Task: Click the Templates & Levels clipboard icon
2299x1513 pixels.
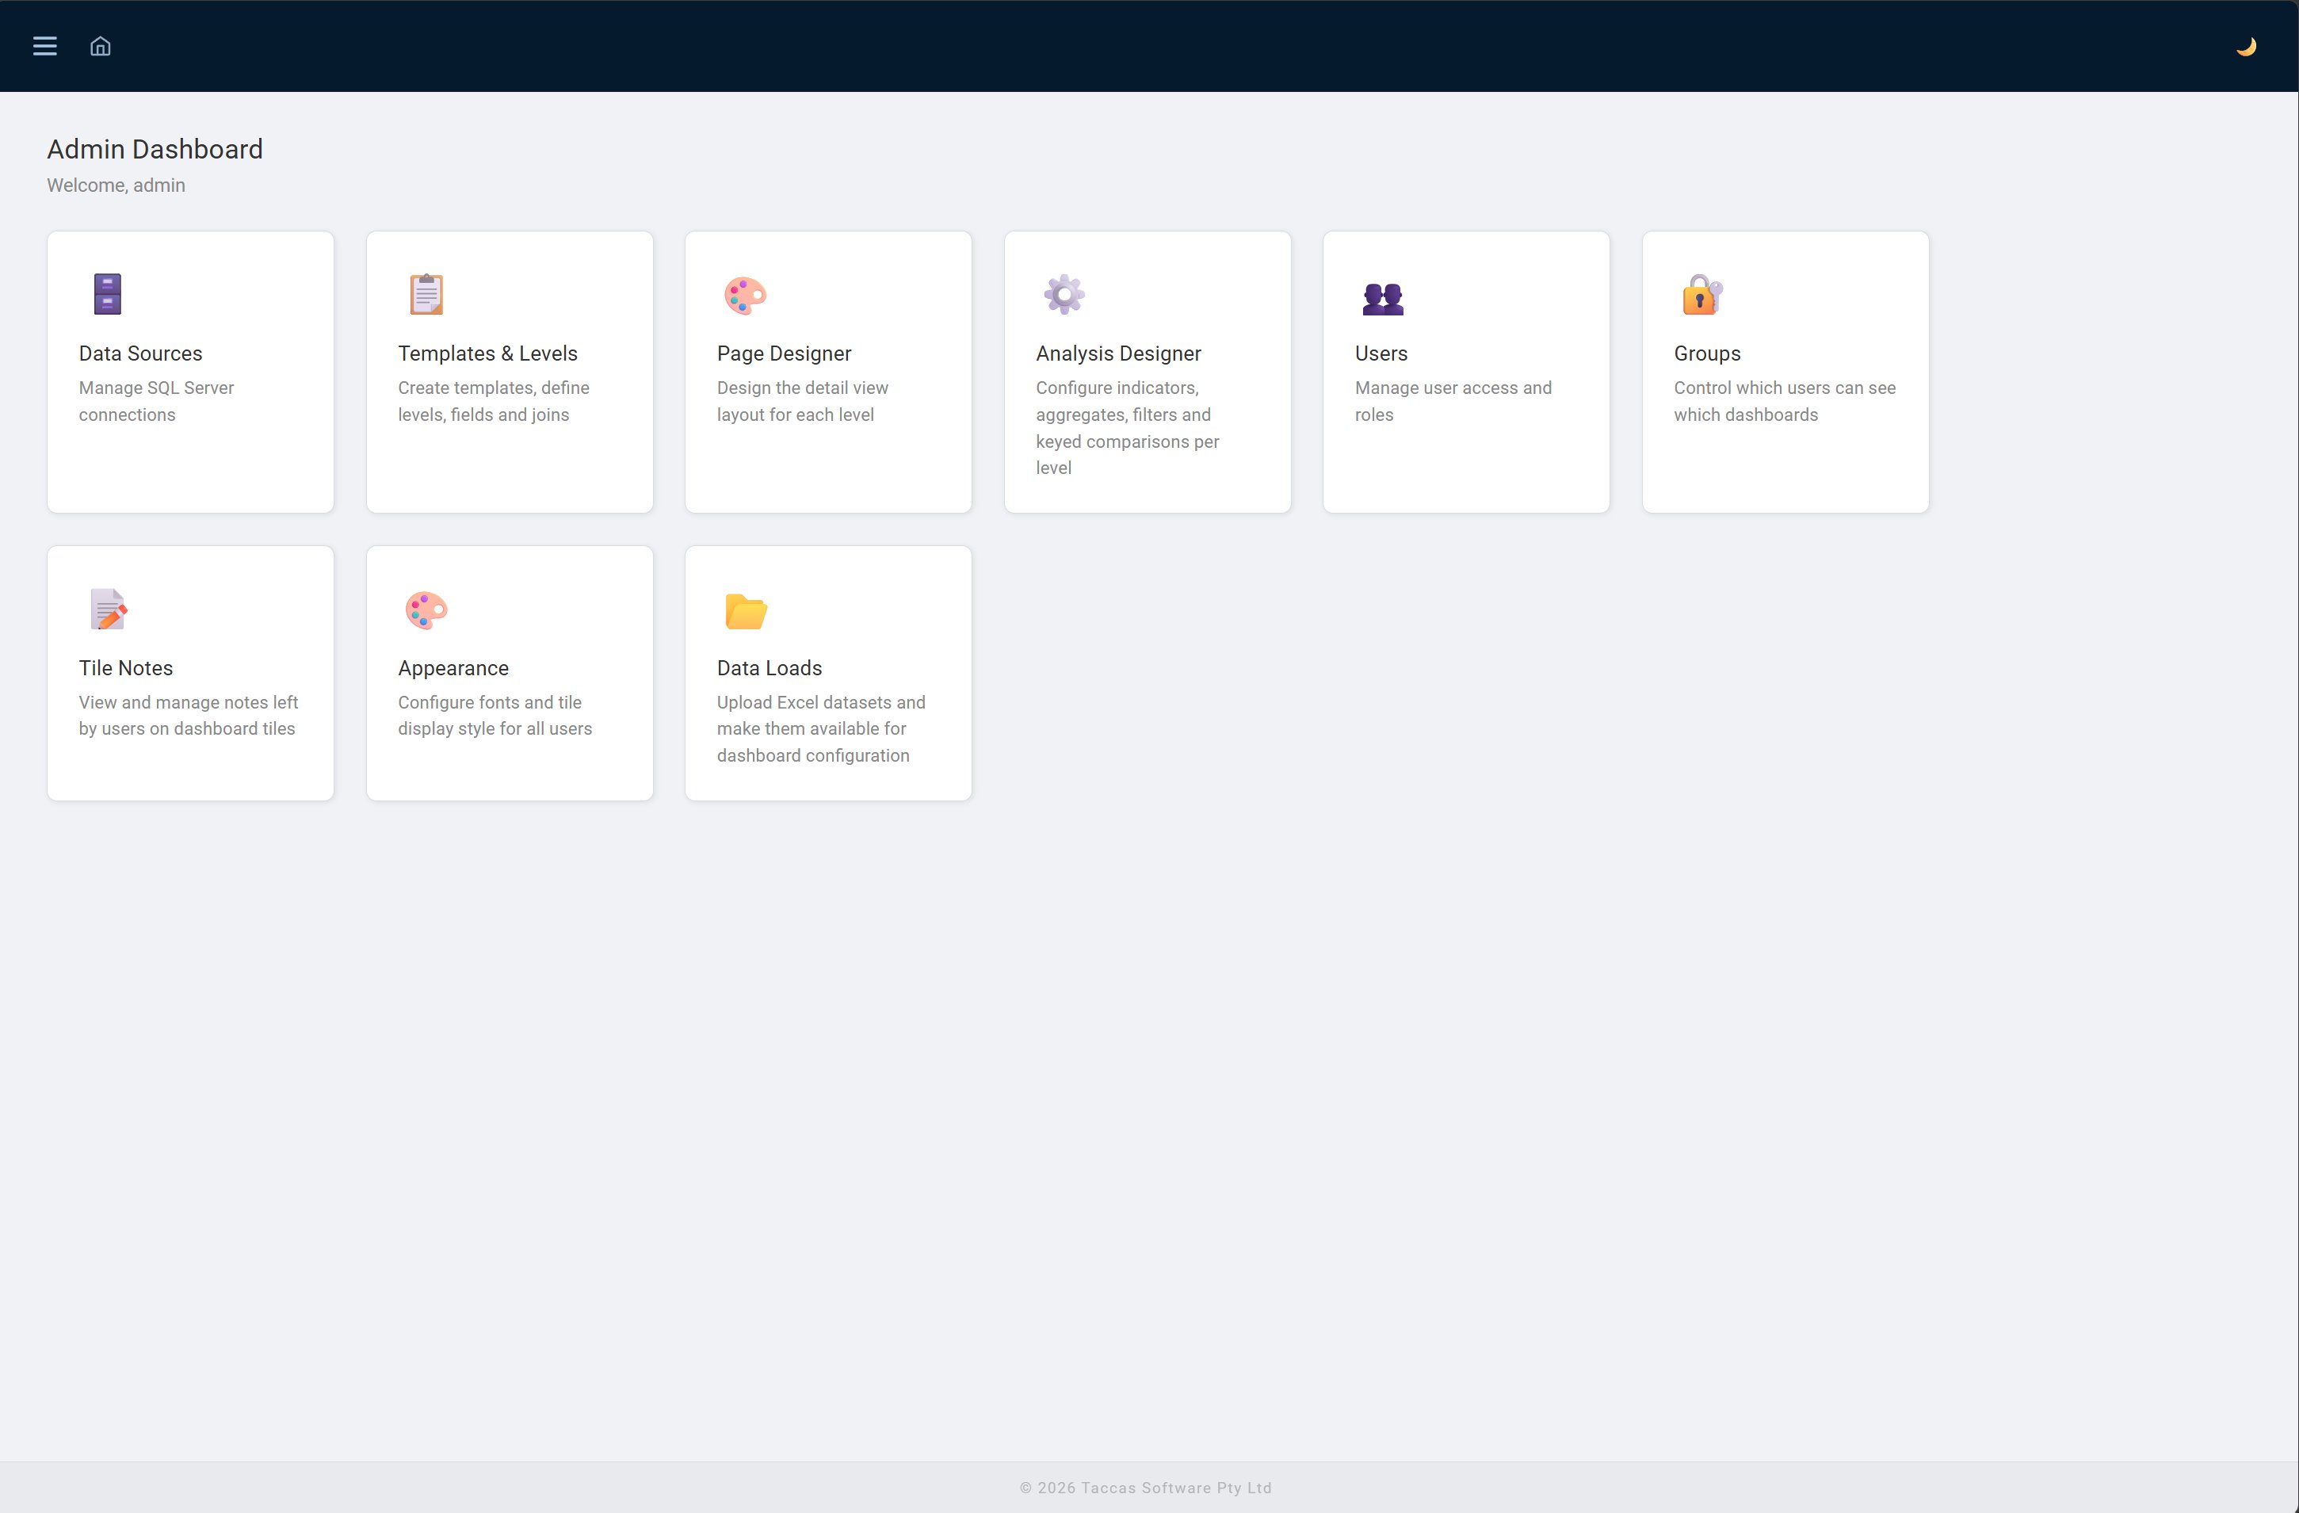Action: tap(426, 295)
